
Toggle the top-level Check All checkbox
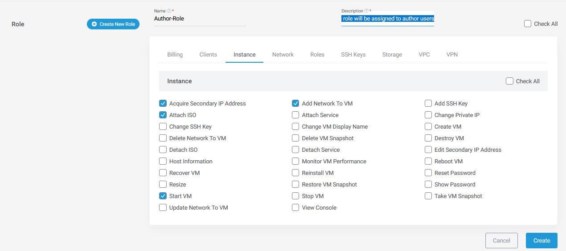(528, 24)
